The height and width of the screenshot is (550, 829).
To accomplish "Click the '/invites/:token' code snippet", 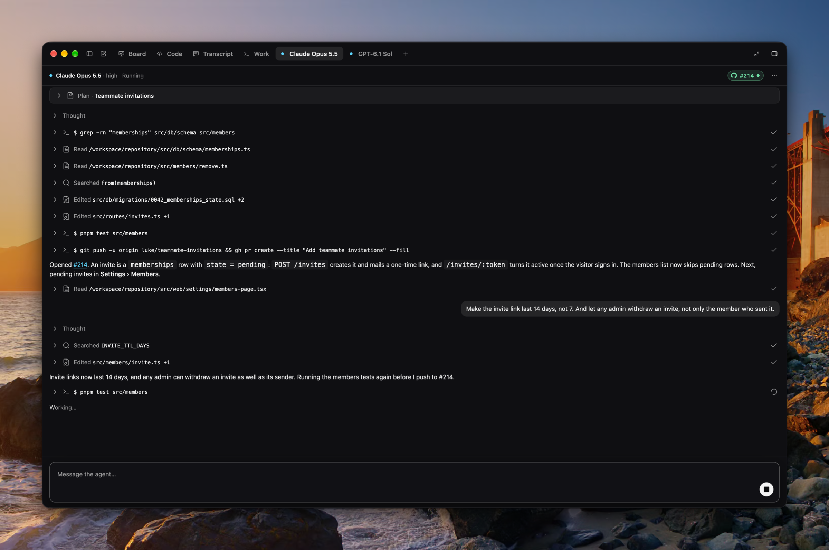I will click(476, 265).
